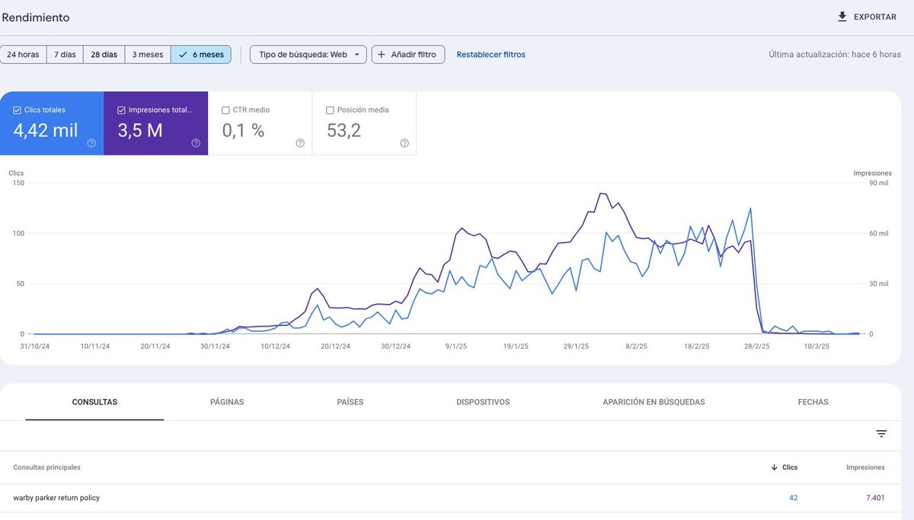914x520 pixels.
Task: Open the help icon on Impresiones totales card
Action: (x=196, y=142)
